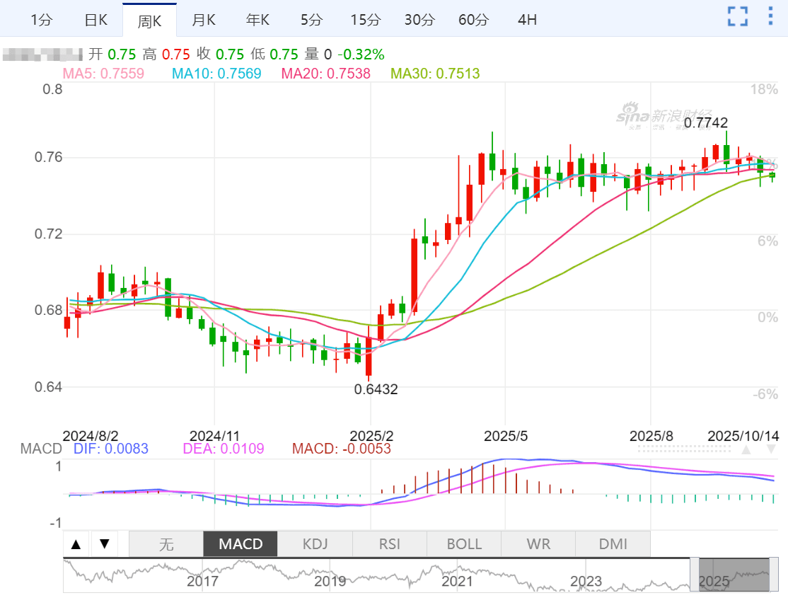
Task: Grab the left handle of range slider
Action: [x=695, y=575]
